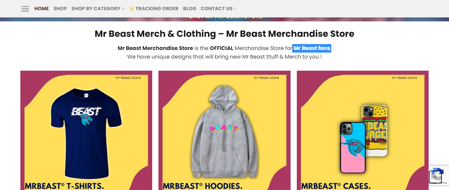The image size is (449, 190).
Task: Click the Mr Beast Merch & Clothing heading
Action: click(225, 34)
